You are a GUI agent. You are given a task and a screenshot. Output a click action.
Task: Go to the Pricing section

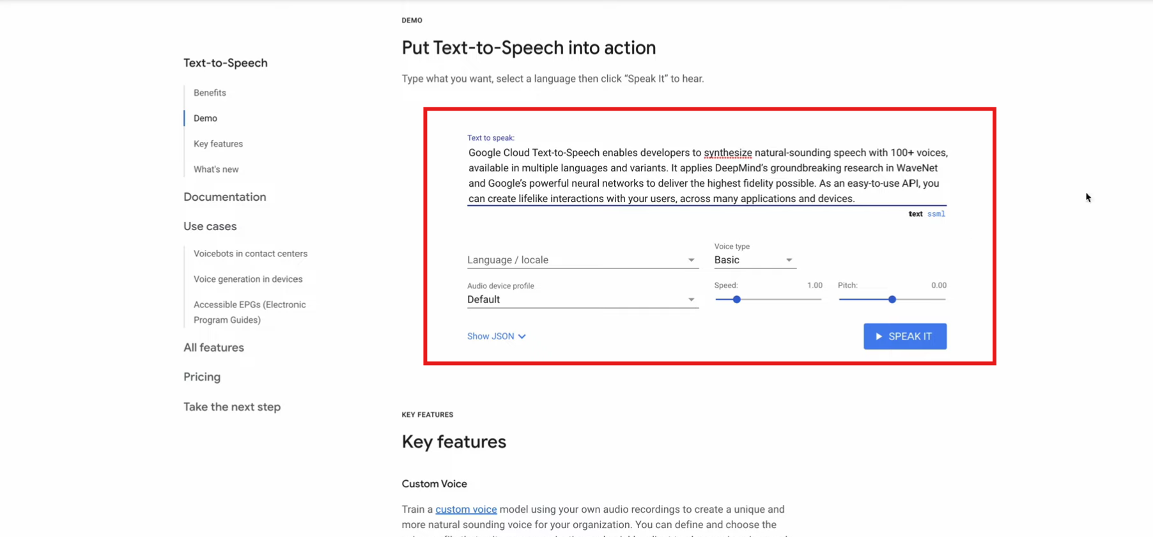(202, 377)
